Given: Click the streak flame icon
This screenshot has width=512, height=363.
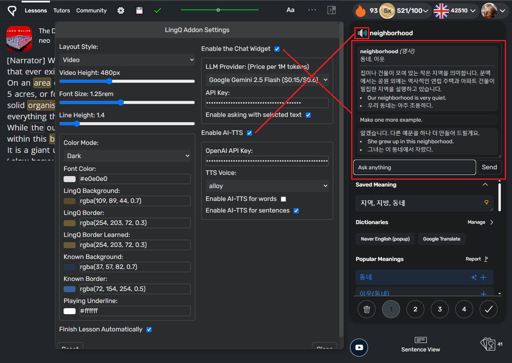Looking at the screenshot, I should [361, 11].
